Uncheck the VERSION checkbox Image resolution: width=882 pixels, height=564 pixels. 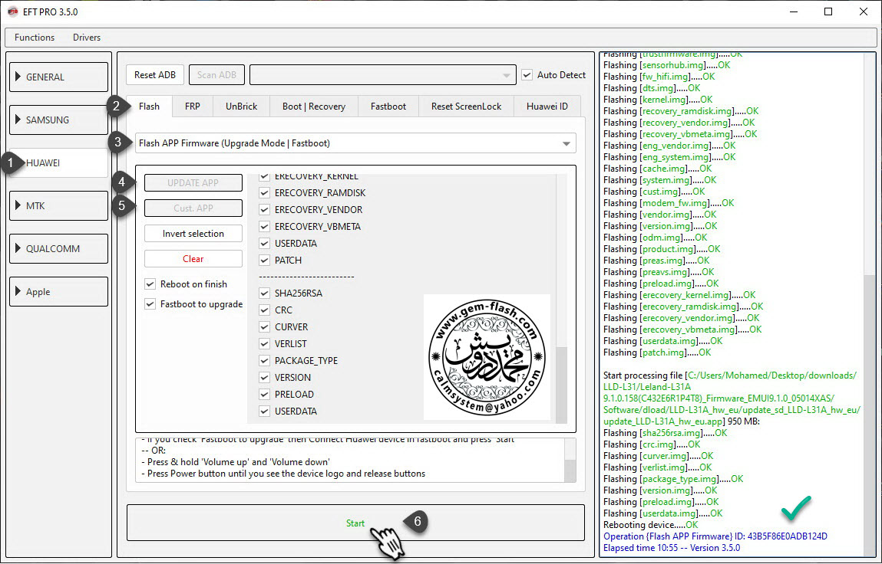pos(264,377)
